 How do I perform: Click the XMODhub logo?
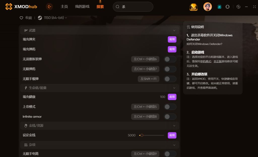[21, 7]
